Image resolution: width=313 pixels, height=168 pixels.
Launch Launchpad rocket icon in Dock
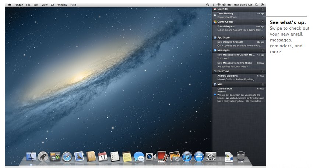pos(43,157)
